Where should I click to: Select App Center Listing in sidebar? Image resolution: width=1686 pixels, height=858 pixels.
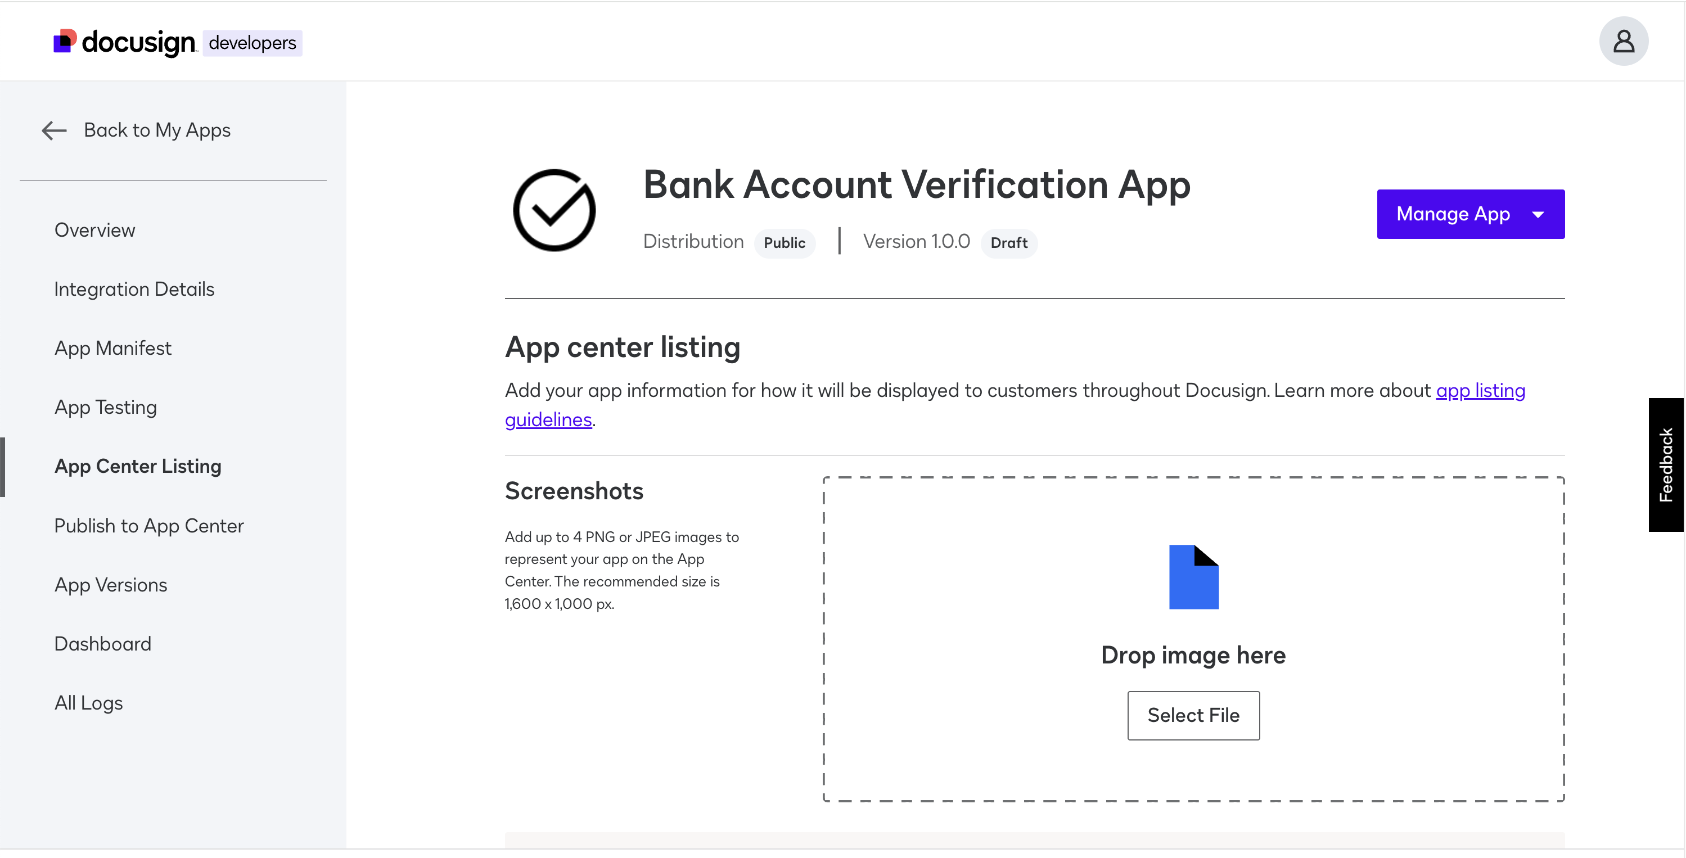(137, 466)
